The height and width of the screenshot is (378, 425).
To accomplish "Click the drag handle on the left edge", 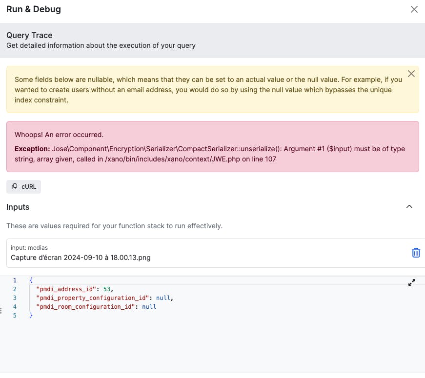I will click(1, 310).
